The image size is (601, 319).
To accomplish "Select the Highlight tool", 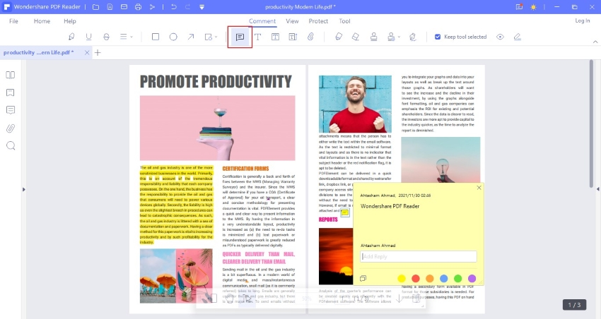I will [71, 37].
